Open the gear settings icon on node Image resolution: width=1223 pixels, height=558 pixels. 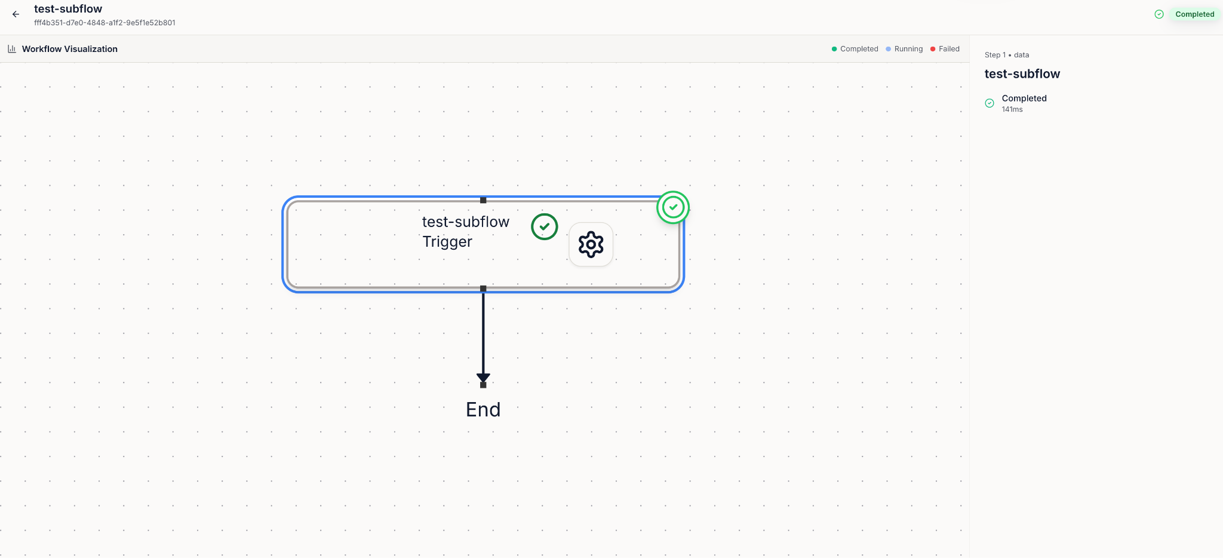tap(591, 244)
